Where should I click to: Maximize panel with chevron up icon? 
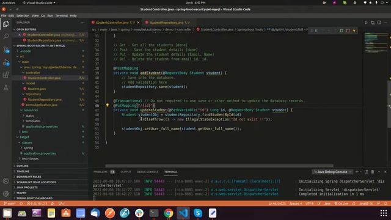(379, 172)
